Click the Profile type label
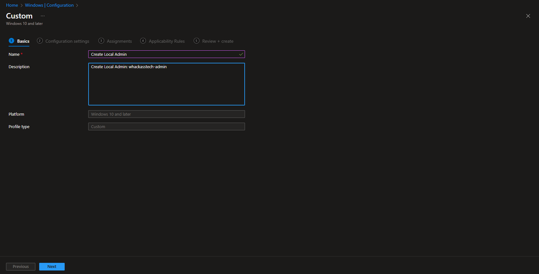Image resolution: width=539 pixels, height=274 pixels. (19, 127)
